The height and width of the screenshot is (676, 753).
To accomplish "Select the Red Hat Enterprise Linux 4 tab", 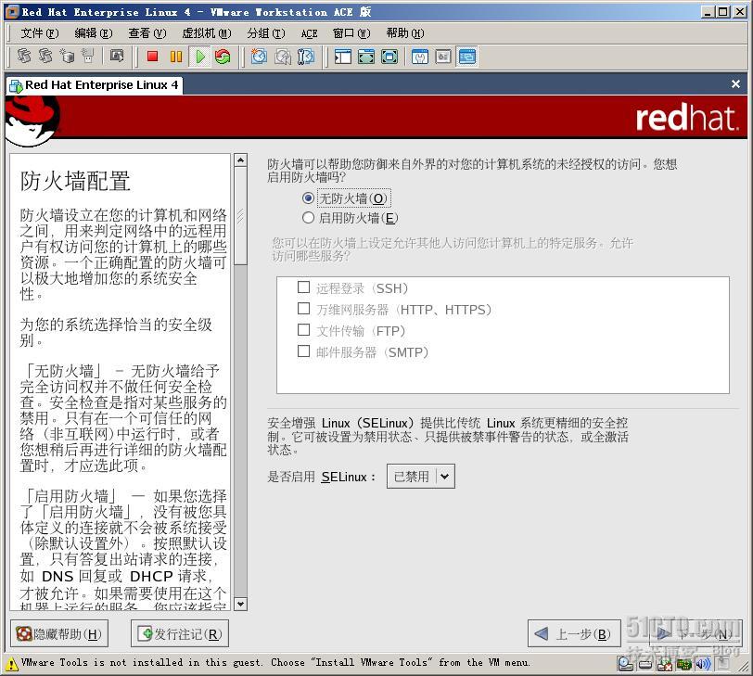I will (95, 85).
